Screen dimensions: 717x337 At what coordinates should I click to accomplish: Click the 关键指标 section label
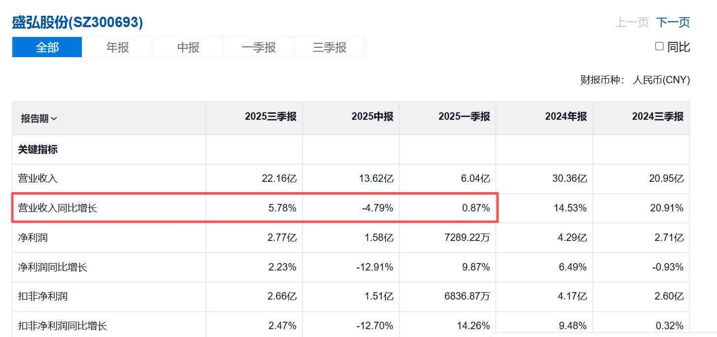point(38,149)
